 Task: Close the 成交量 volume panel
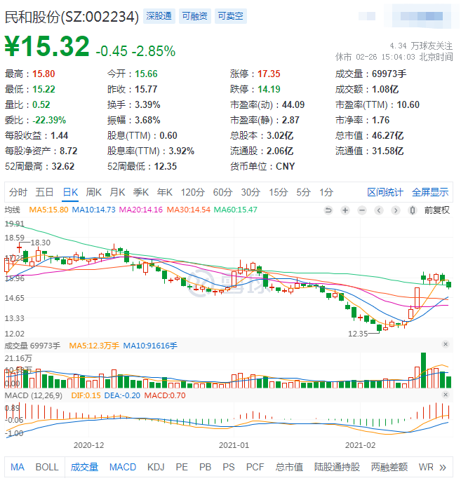pos(446,344)
